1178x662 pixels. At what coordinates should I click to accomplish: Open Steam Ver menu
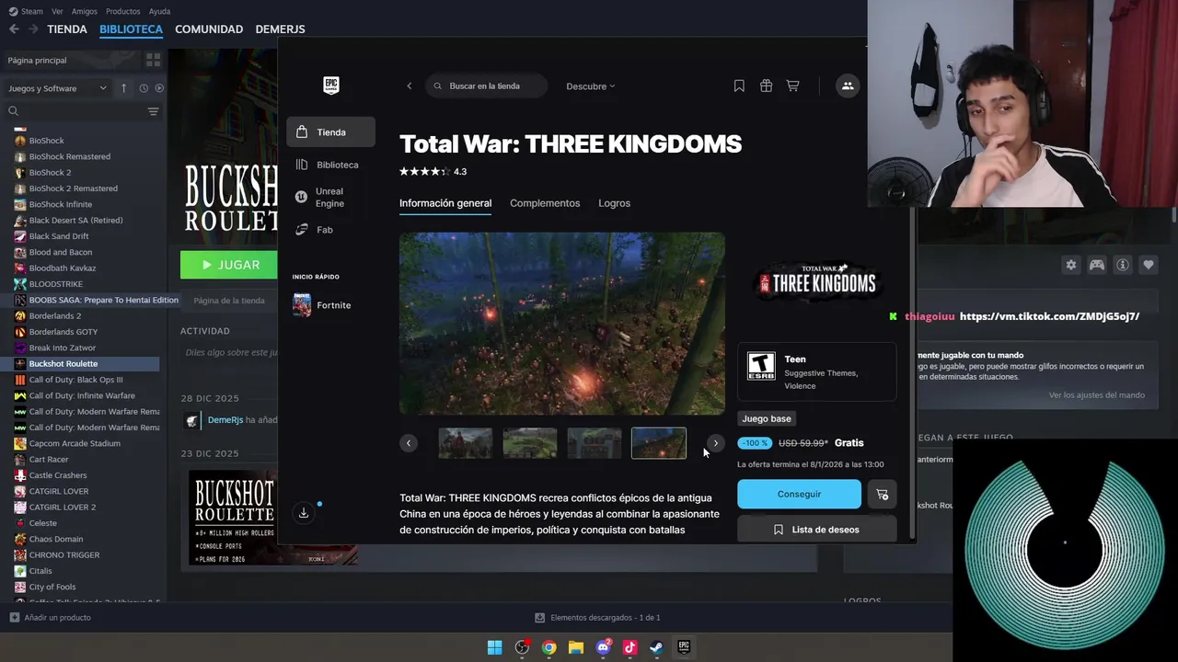58,11
